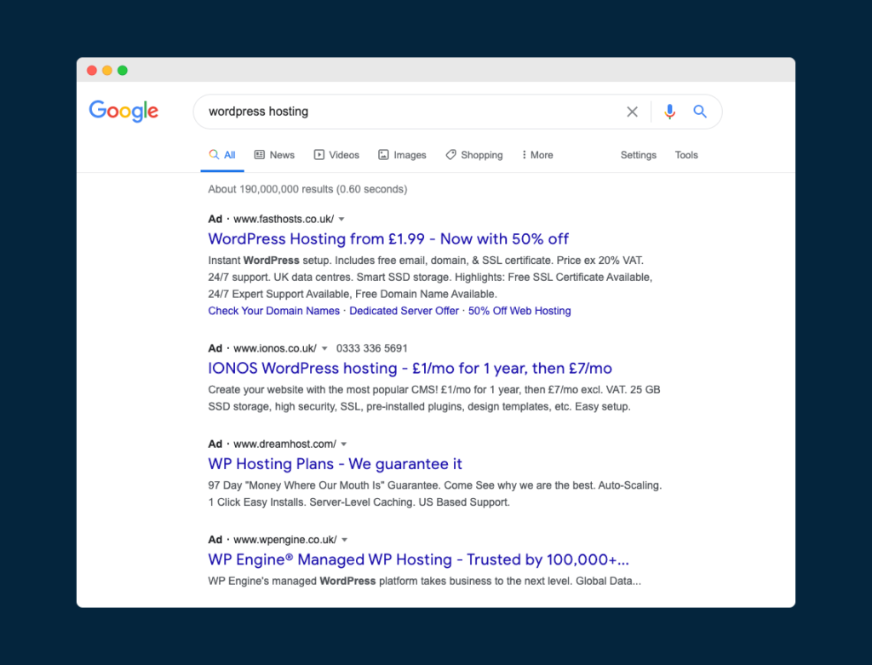The image size is (872, 665).
Task: Click the Images tab picture icon
Action: (x=383, y=155)
